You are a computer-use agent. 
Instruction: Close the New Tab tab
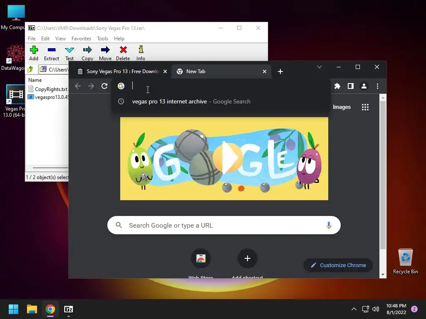click(264, 71)
